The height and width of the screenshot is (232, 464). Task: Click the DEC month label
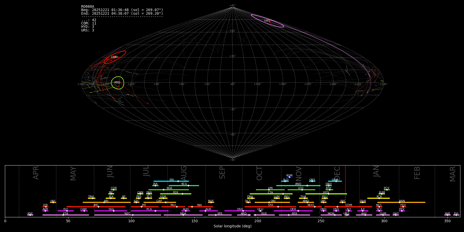(x=337, y=173)
